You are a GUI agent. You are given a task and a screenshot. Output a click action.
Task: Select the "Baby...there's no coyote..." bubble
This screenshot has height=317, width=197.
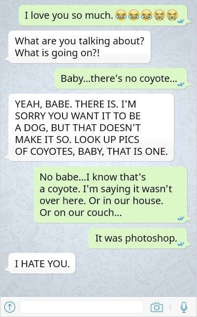pyautogui.click(x=121, y=78)
